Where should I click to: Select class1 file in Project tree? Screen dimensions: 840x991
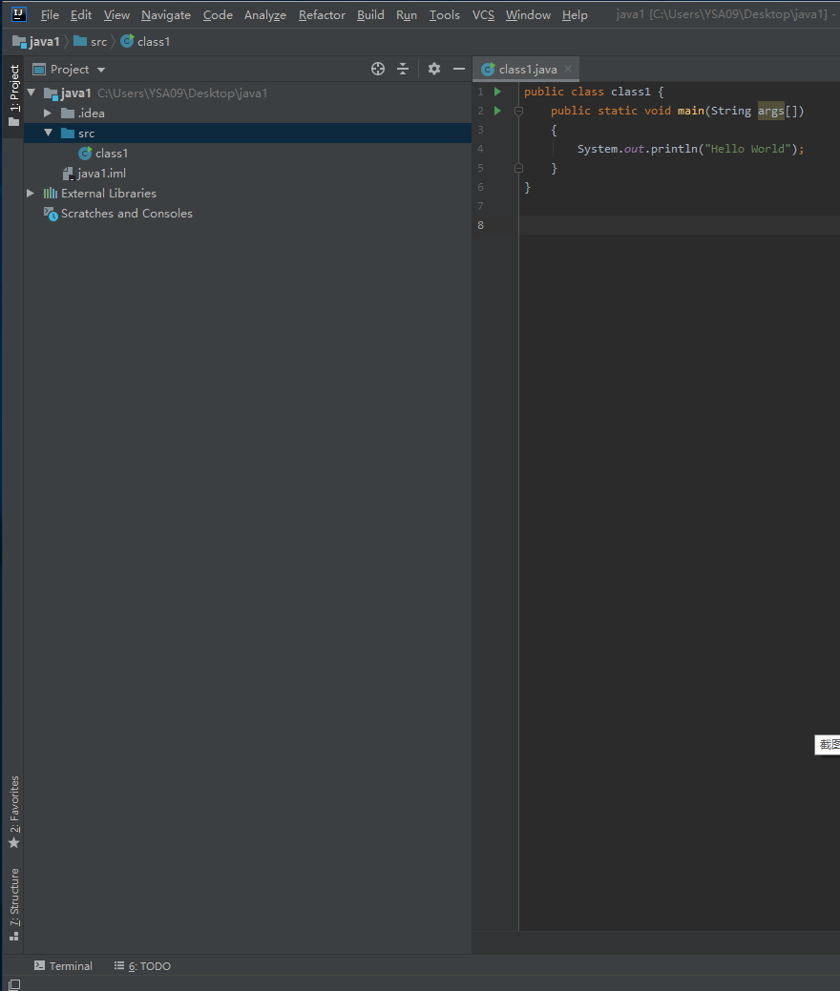pyautogui.click(x=112, y=153)
